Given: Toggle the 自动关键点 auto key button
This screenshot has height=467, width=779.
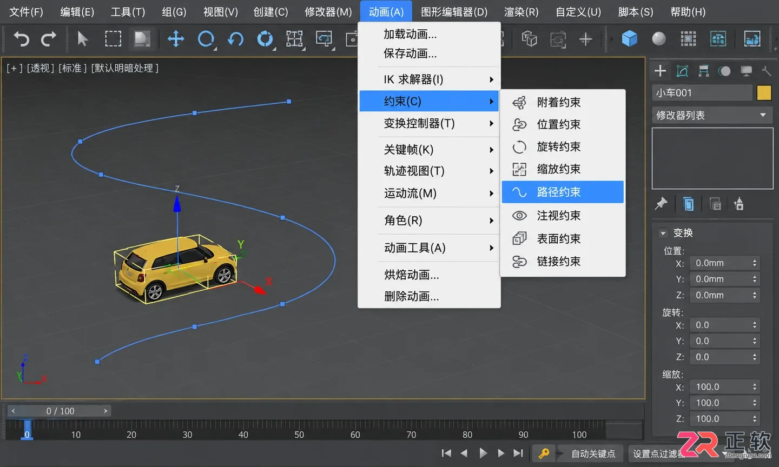Looking at the screenshot, I should pos(593,453).
